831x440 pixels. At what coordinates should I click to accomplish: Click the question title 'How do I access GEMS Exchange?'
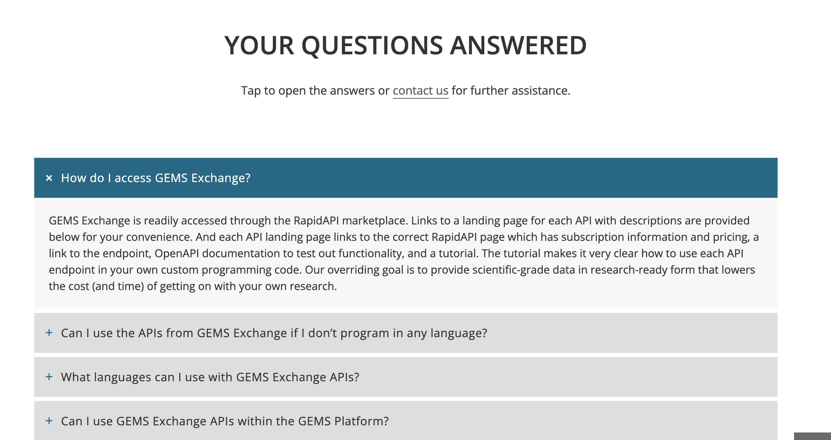pos(156,178)
